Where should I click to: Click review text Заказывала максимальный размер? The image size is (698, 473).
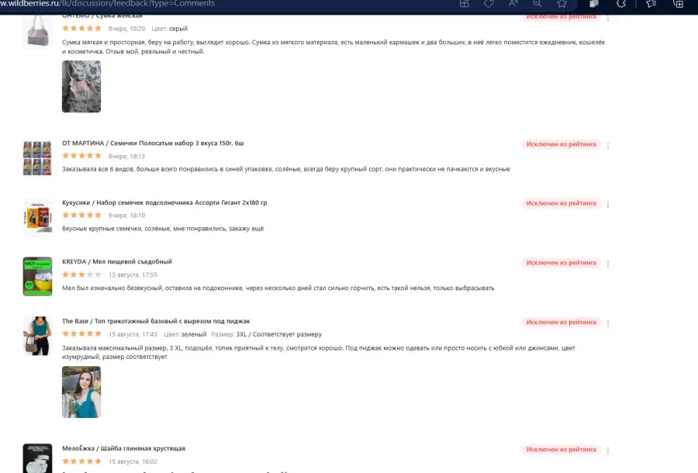click(318, 352)
